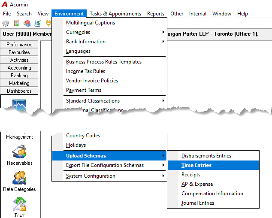Select Country Codes entry
272x218 pixels.
(x=109, y=136)
